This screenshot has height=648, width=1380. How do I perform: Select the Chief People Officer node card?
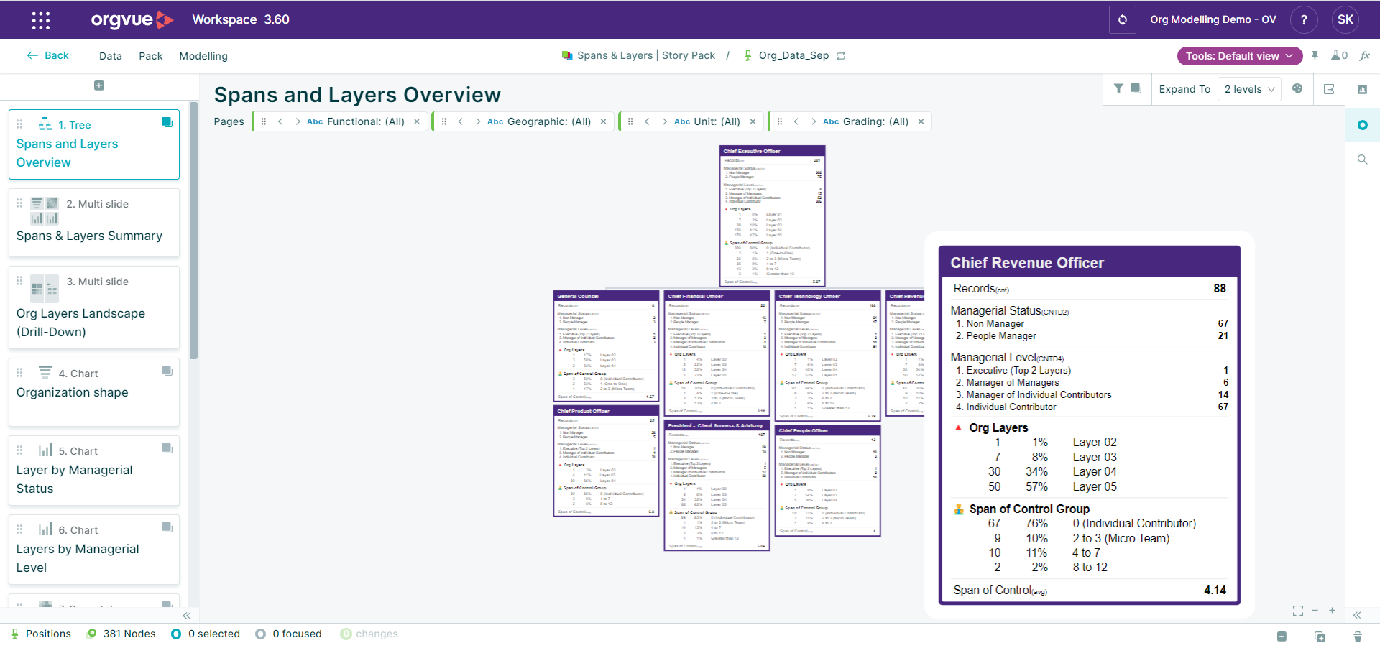(828, 480)
